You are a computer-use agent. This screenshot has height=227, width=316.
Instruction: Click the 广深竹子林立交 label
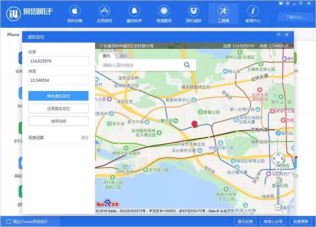tap(190, 144)
